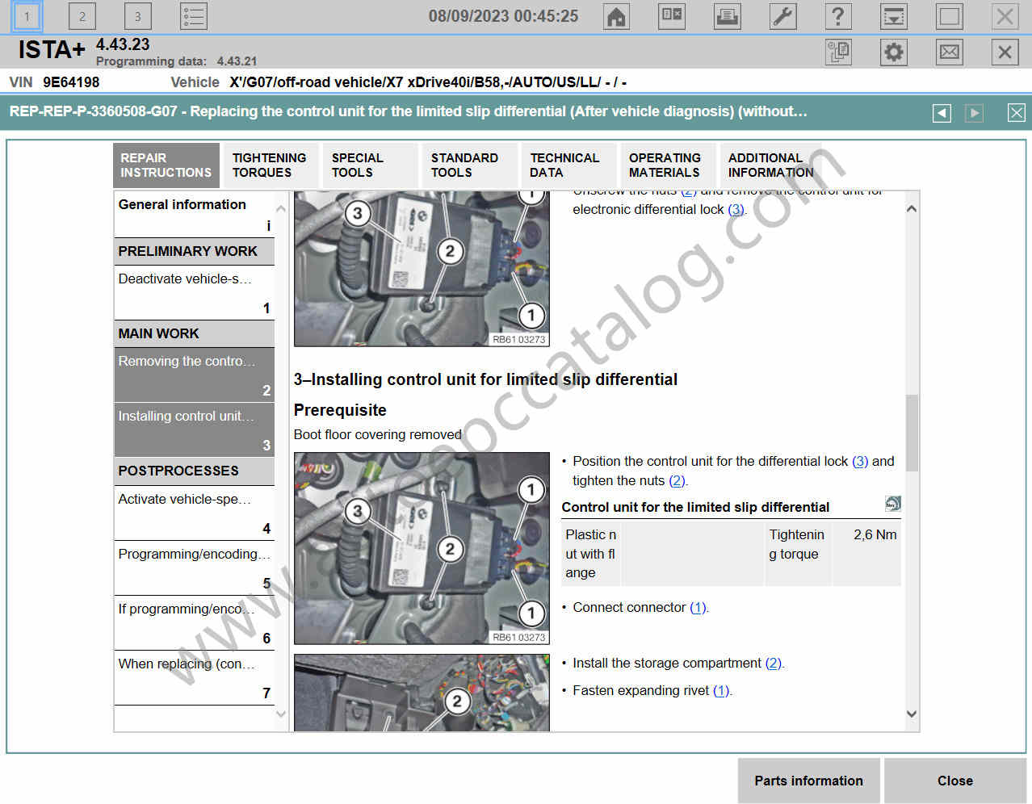
Task: Follow link (1) after Connect connector
Action: coord(698,607)
